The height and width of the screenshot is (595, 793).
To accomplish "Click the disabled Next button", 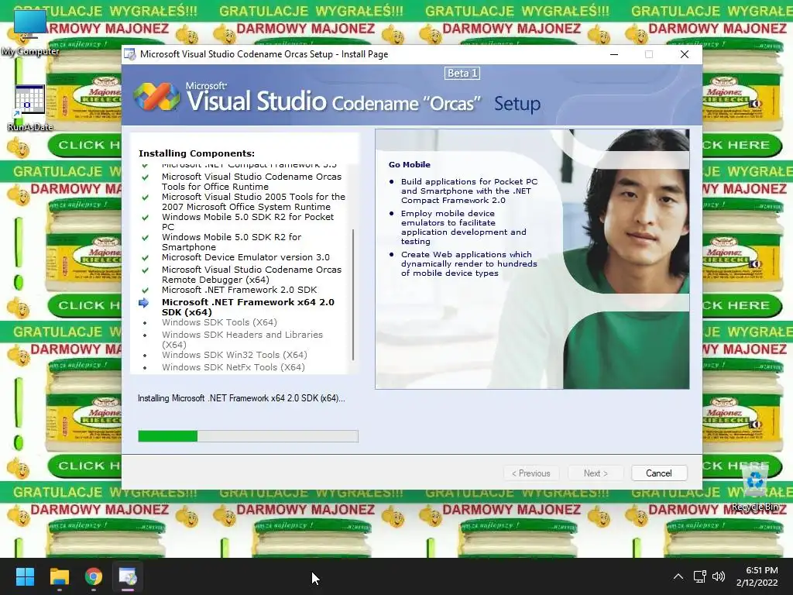I will click(x=596, y=473).
